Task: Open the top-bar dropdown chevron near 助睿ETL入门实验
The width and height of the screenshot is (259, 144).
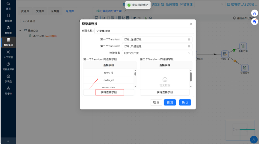Action: coord(222,4)
